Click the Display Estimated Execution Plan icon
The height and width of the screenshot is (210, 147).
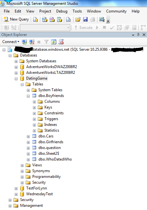tap(119, 28)
